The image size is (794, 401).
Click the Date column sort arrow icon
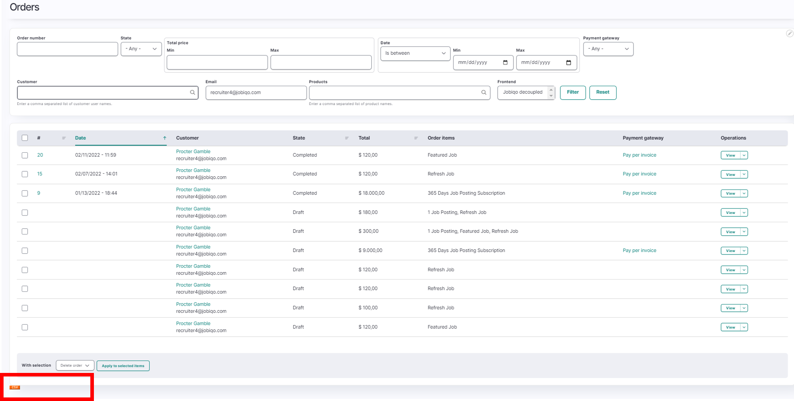click(x=165, y=138)
